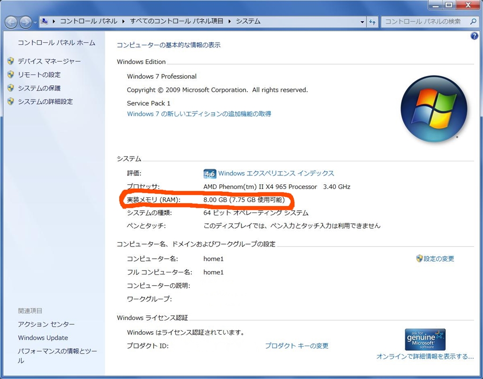Select すべてのコントロール パネル項目 breadcrumb
The height and width of the screenshot is (379, 483).
click(176, 21)
